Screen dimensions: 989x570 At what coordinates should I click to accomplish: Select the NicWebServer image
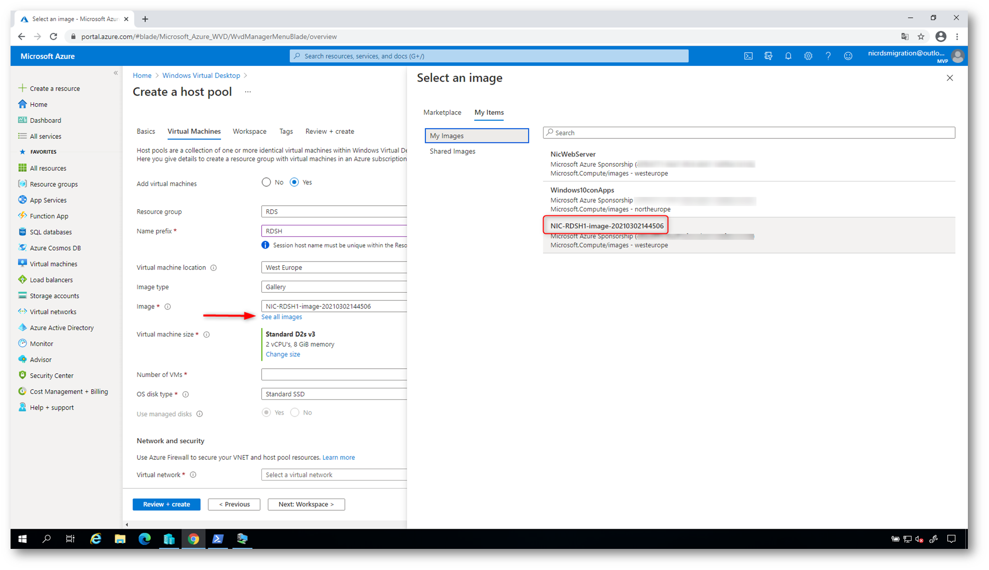click(749, 164)
